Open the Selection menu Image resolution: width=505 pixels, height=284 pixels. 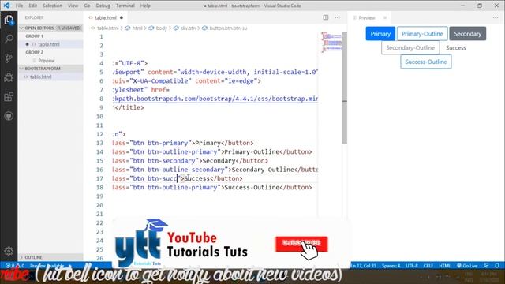click(52, 6)
